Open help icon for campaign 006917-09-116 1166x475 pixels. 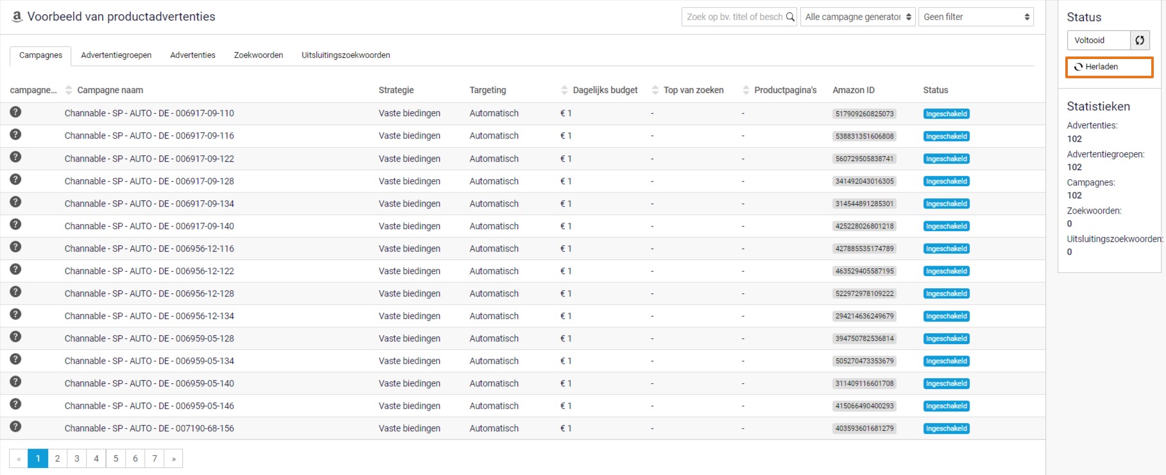[x=15, y=134]
